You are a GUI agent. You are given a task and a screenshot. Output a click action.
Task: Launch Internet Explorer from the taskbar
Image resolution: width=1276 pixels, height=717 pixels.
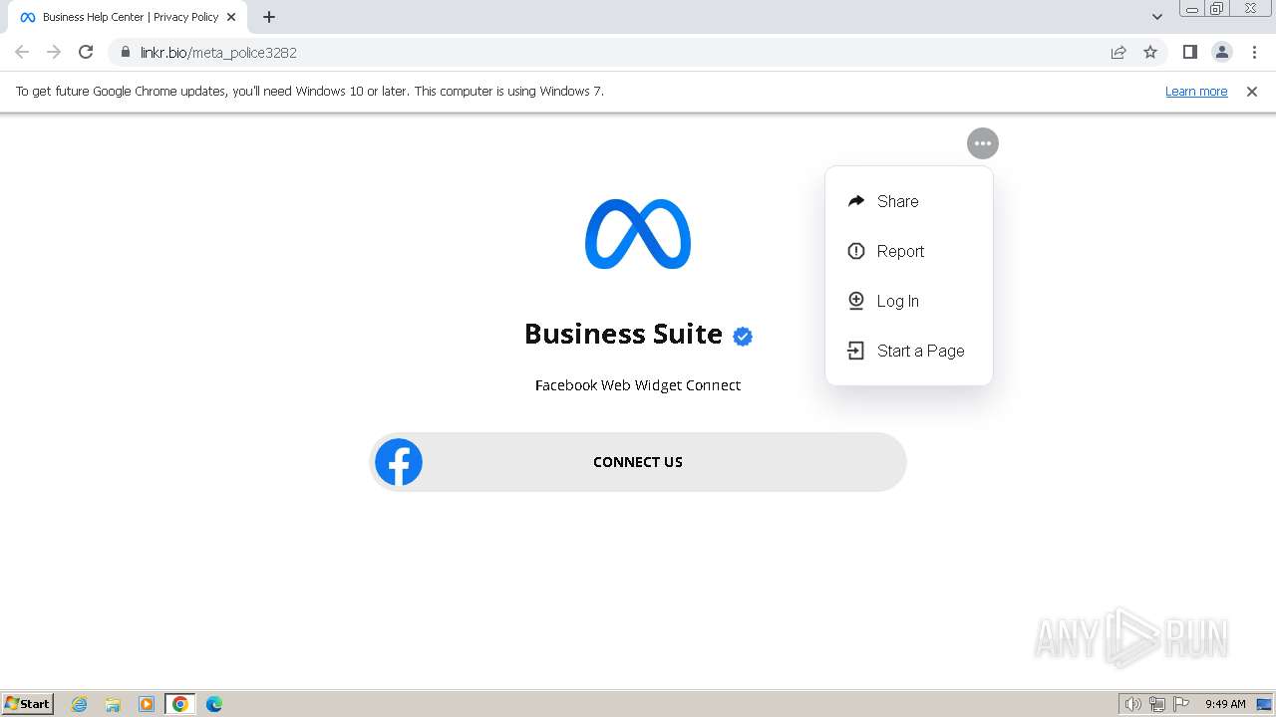pyautogui.click(x=80, y=704)
